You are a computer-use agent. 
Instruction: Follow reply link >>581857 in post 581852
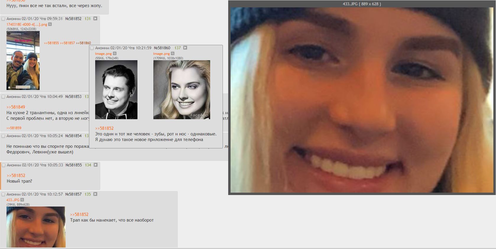pyautogui.click(x=67, y=43)
